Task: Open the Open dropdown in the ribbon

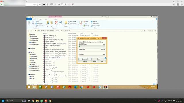Action: [87, 22]
